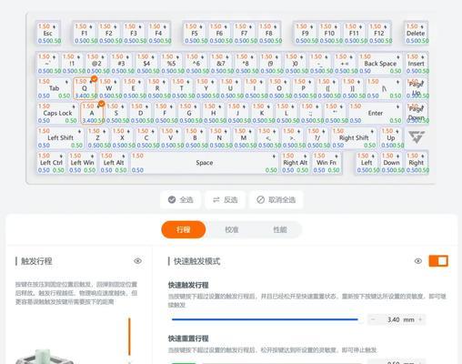Clear selection with 取消全选 button

tap(276, 199)
